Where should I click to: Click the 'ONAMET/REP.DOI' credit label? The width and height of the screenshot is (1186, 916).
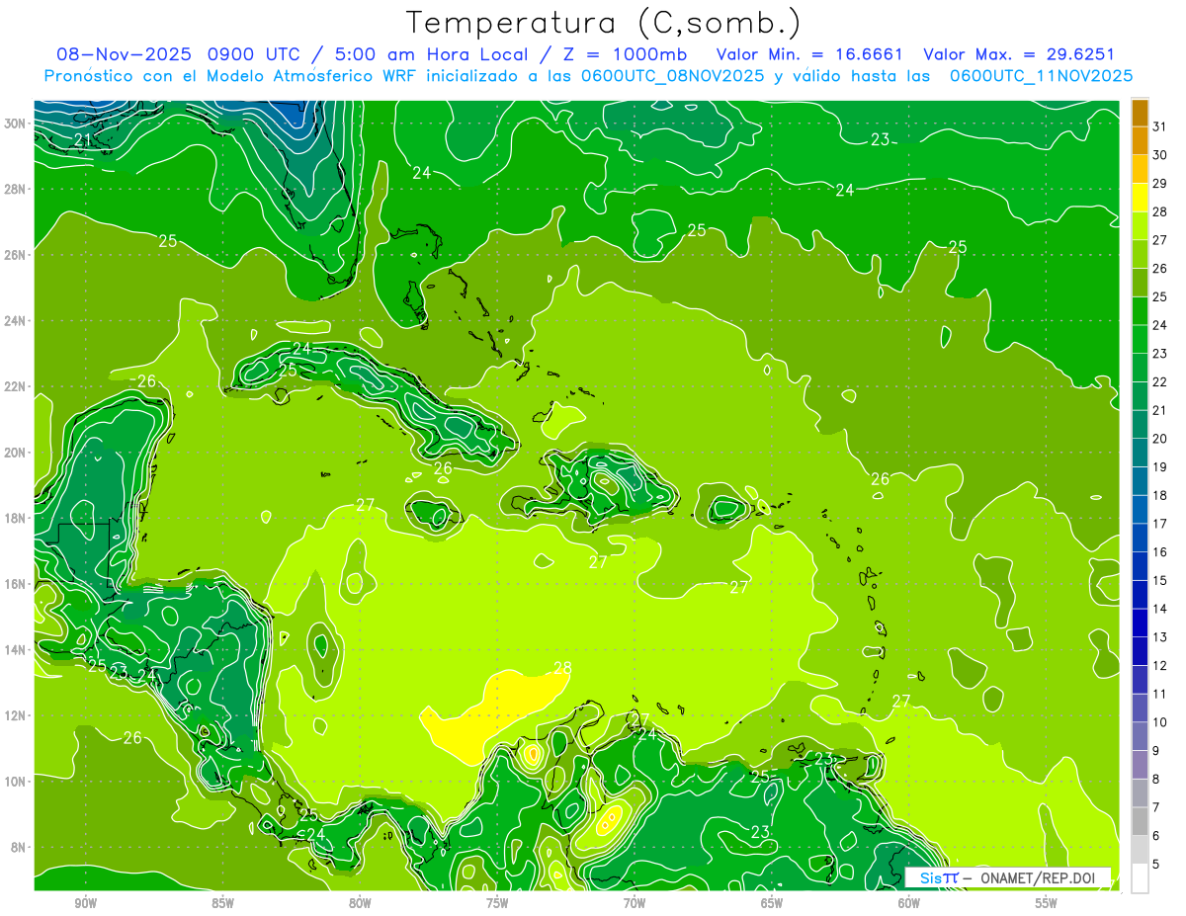(1038, 877)
